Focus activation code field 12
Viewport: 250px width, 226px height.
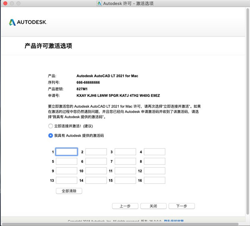pyautogui.click(x=155, y=171)
